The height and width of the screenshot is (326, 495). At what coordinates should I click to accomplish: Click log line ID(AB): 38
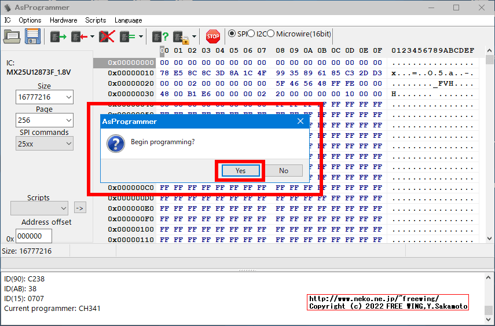click(20, 289)
